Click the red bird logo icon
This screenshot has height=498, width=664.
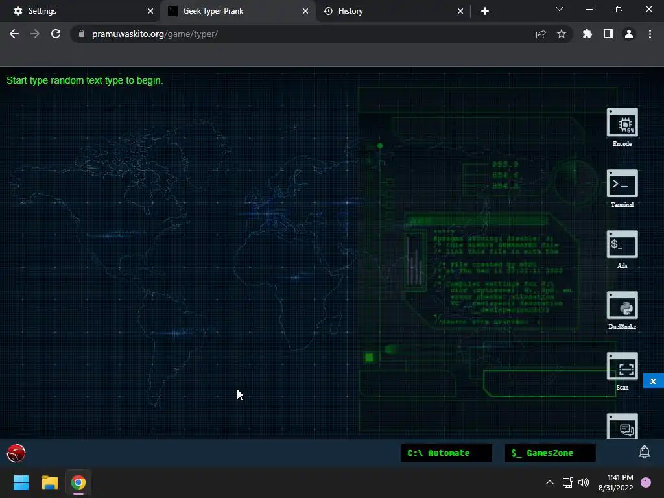pos(16,453)
